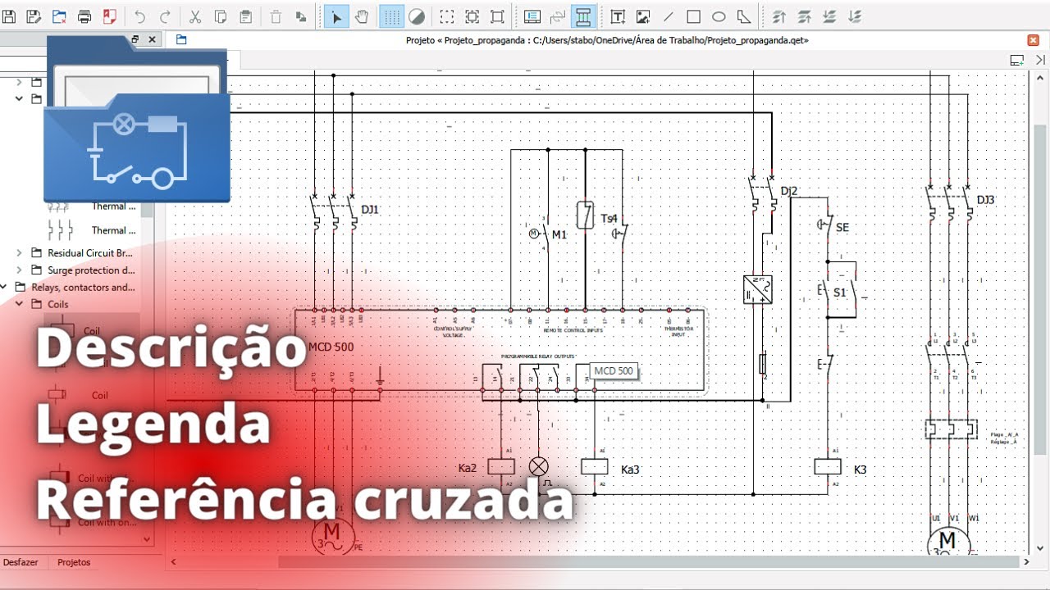Click the Close project folder icon
Screen dimensions: 1050x590
[x=59, y=16]
